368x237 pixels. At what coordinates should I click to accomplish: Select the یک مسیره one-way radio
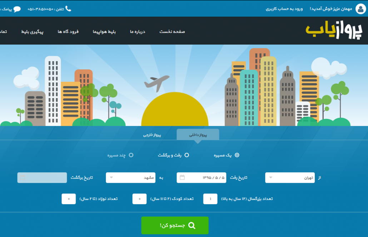point(237,155)
